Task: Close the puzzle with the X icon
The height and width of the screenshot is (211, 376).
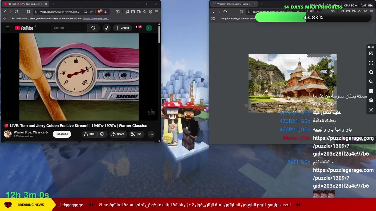Action: [371, 110]
